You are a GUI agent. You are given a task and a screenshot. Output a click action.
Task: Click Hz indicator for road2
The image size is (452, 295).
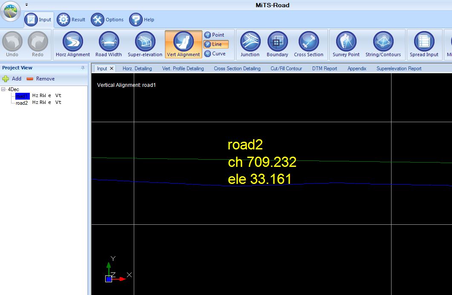pos(35,102)
